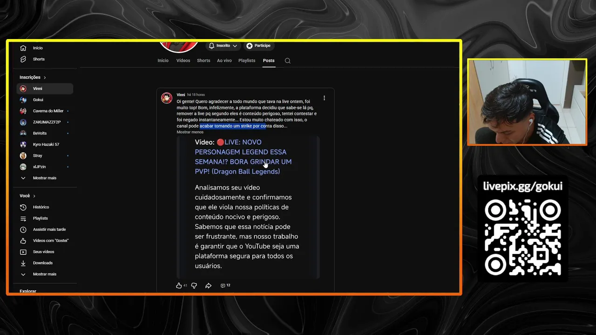This screenshot has height=335, width=596.
Task: Open Caverna do Miller channel avatar
Action: pyautogui.click(x=23, y=111)
